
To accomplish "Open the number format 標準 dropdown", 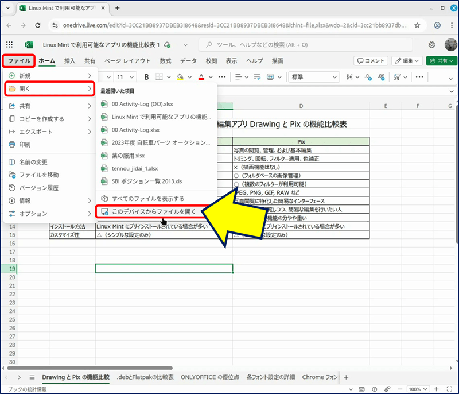I will [314, 77].
